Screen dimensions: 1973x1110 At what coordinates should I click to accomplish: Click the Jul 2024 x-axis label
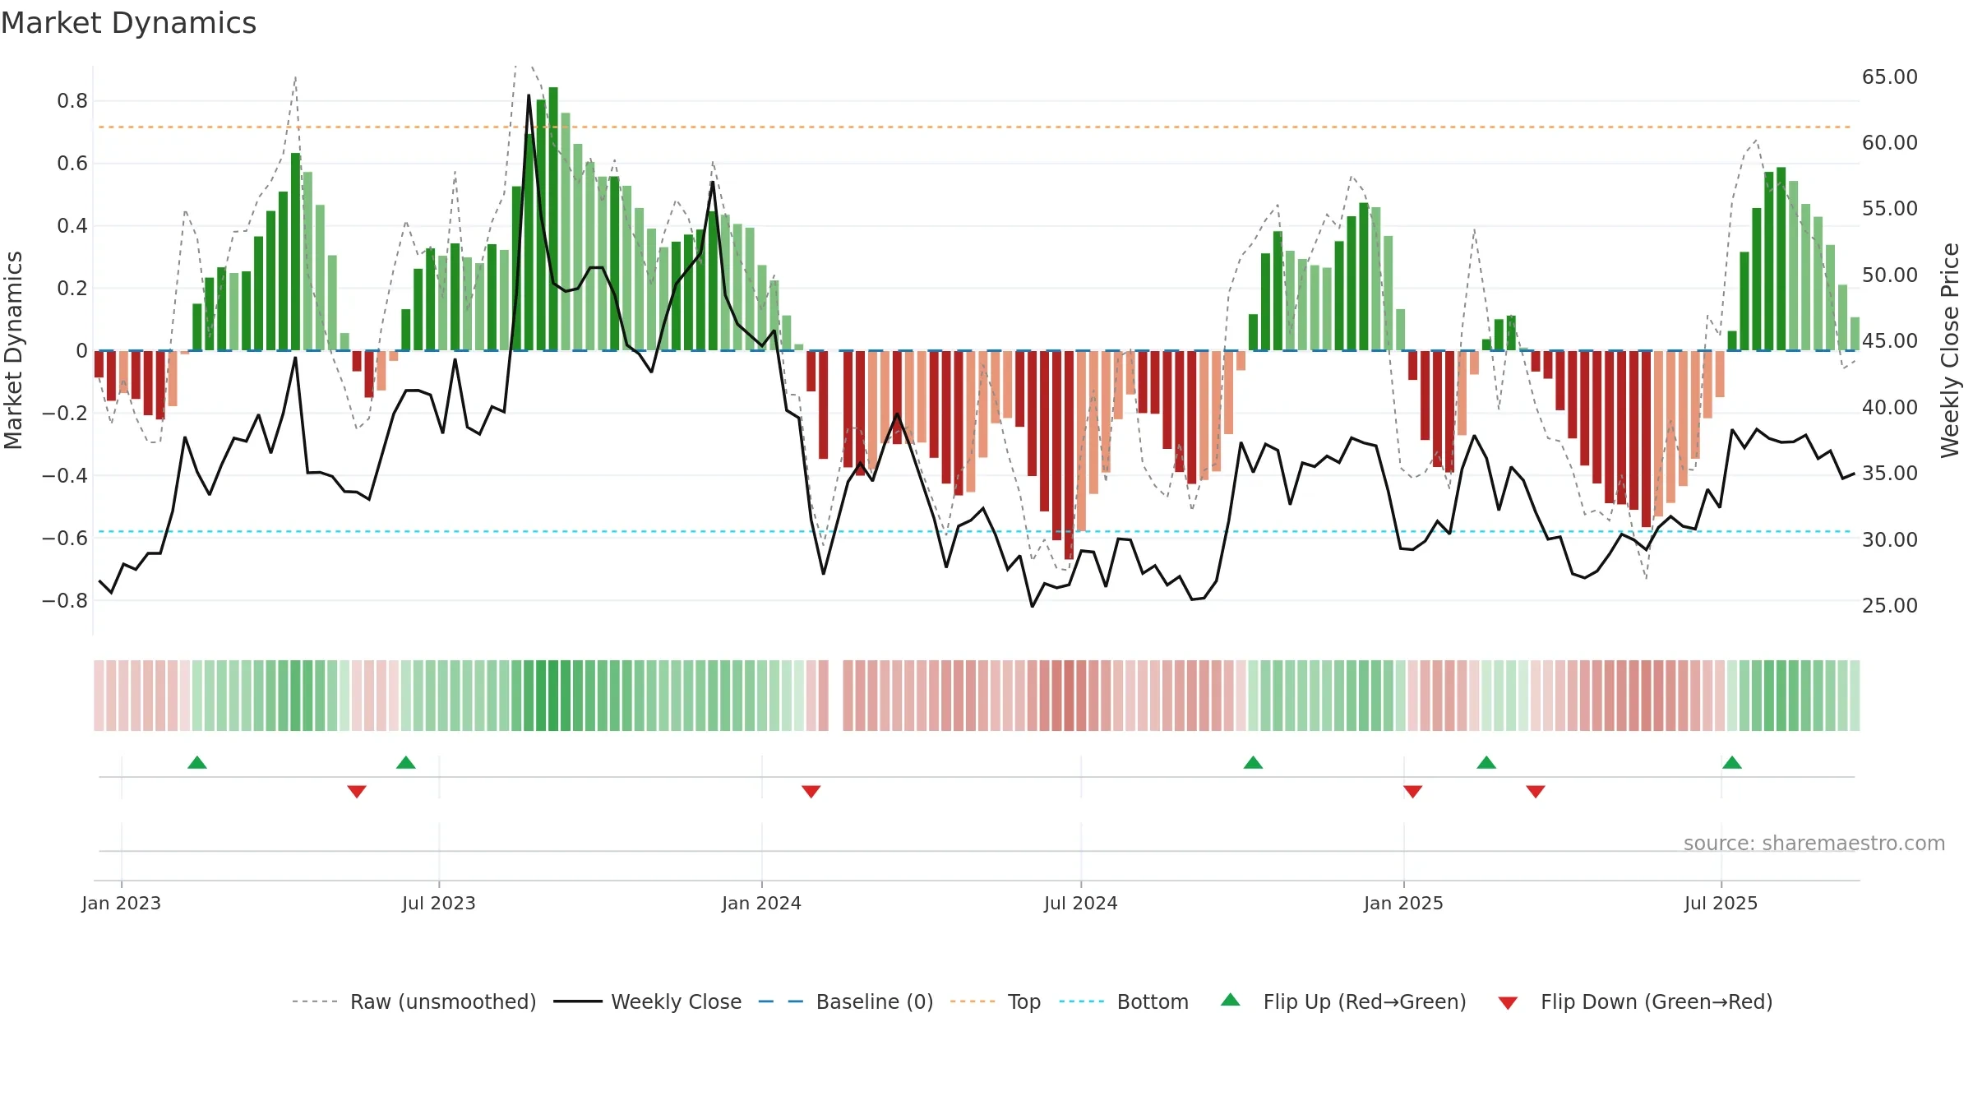1081,903
